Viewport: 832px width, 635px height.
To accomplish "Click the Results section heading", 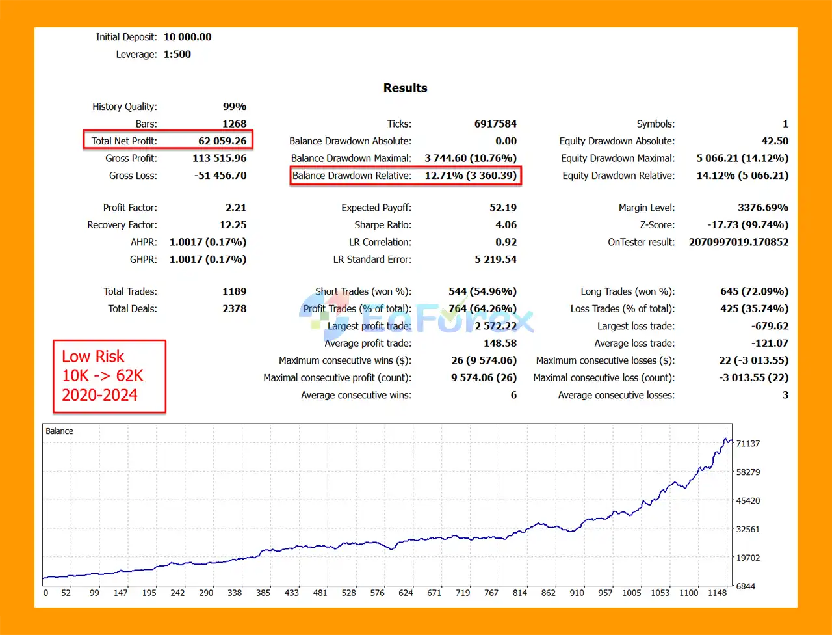I will (405, 88).
